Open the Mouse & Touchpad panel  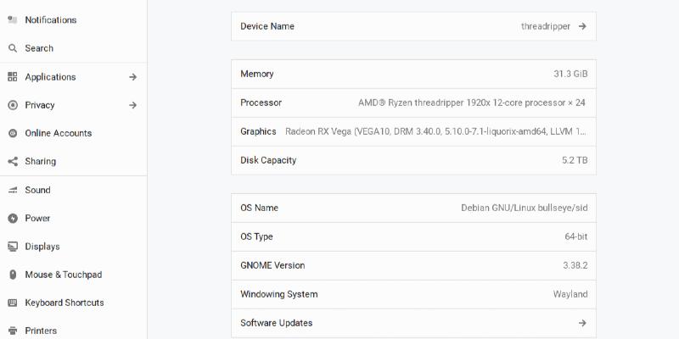point(63,275)
